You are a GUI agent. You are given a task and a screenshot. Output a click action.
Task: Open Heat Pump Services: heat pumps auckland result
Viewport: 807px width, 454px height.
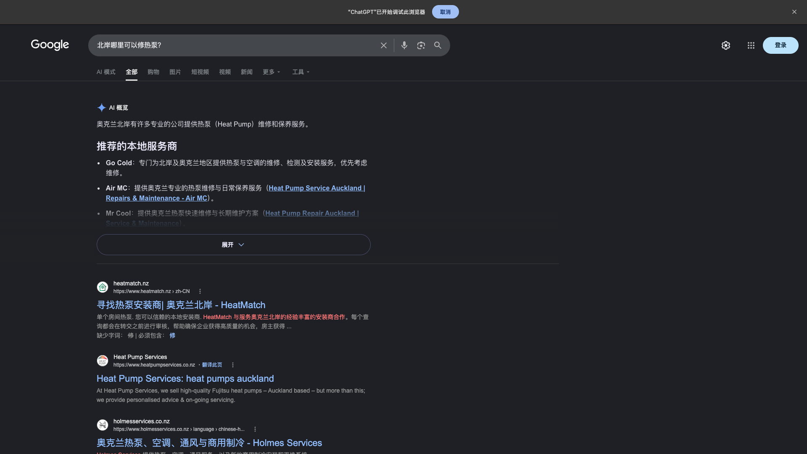185,378
